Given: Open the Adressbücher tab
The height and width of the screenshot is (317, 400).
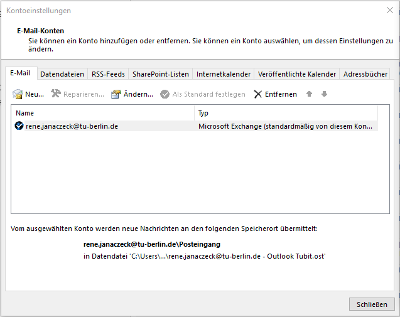Looking at the screenshot, I should (x=365, y=74).
